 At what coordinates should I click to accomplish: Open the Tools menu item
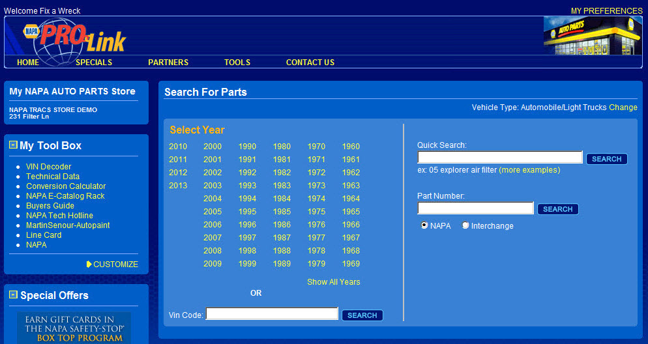[x=237, y=63]
